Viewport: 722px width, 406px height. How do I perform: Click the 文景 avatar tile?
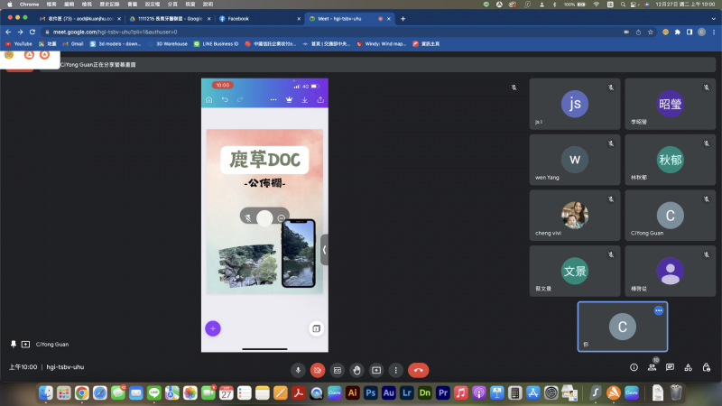pyautogui.click(x=575, y=272)
